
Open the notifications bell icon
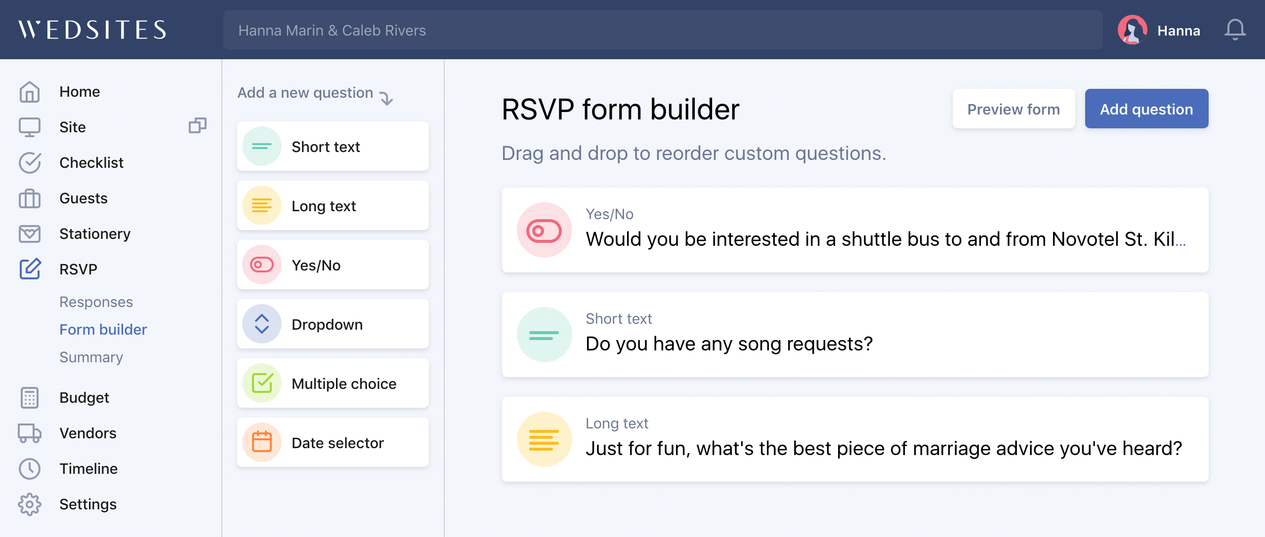[x=1235, y=30]
